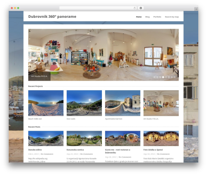
Task: Click the Stonske zidine post title
Action: (35, 150)
